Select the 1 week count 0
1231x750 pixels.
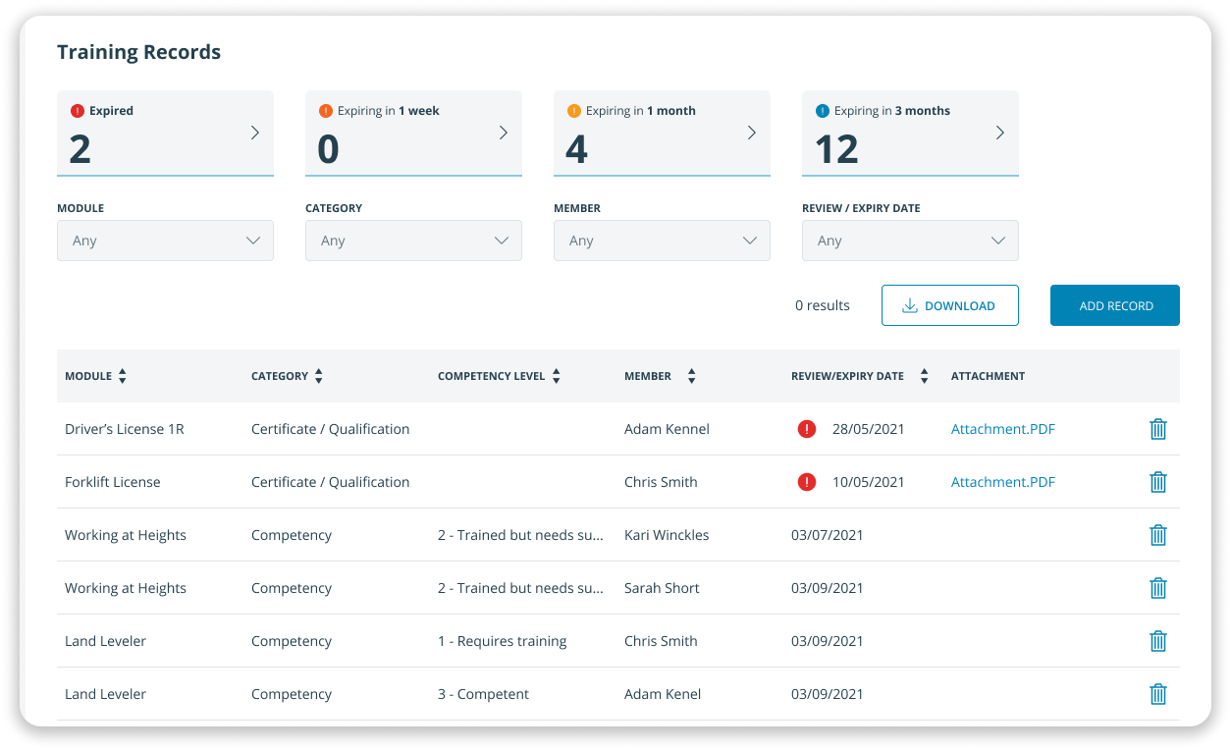[329, 149]
